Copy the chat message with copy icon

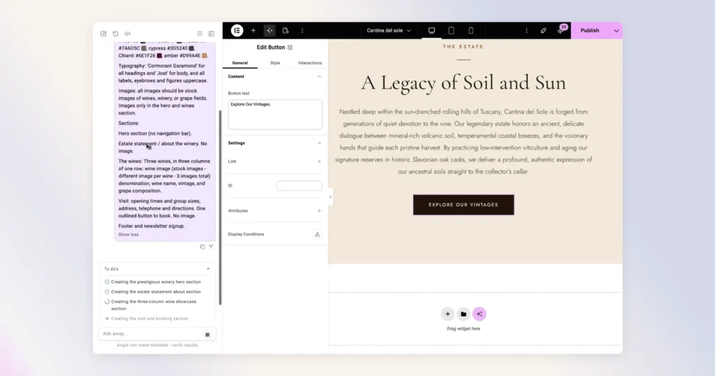point(202,247)
